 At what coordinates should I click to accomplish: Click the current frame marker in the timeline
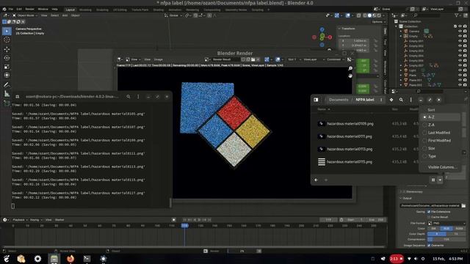point(184,225)
